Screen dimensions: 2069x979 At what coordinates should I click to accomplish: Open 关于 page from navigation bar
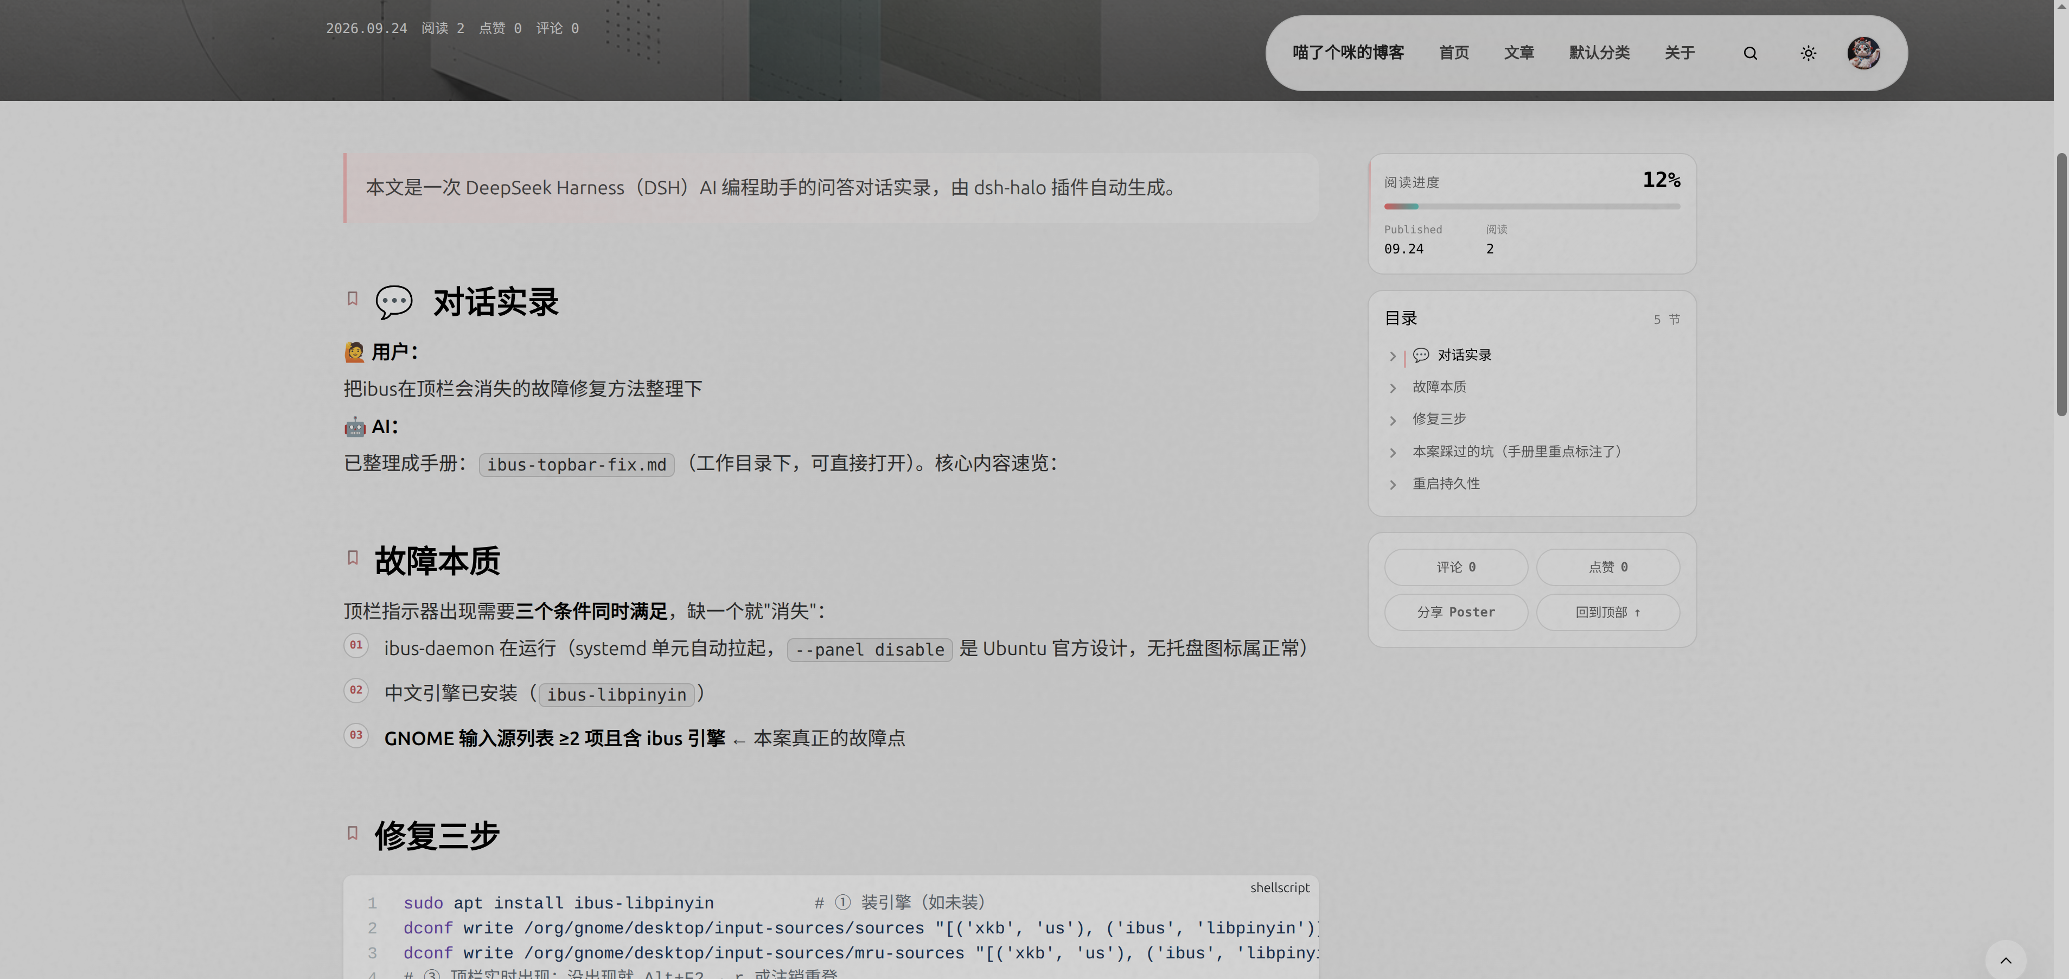point(1680,53)
